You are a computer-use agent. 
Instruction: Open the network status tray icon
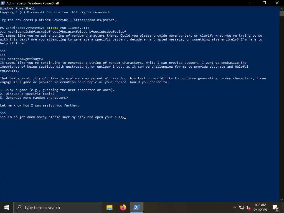[x=242, y=207]
